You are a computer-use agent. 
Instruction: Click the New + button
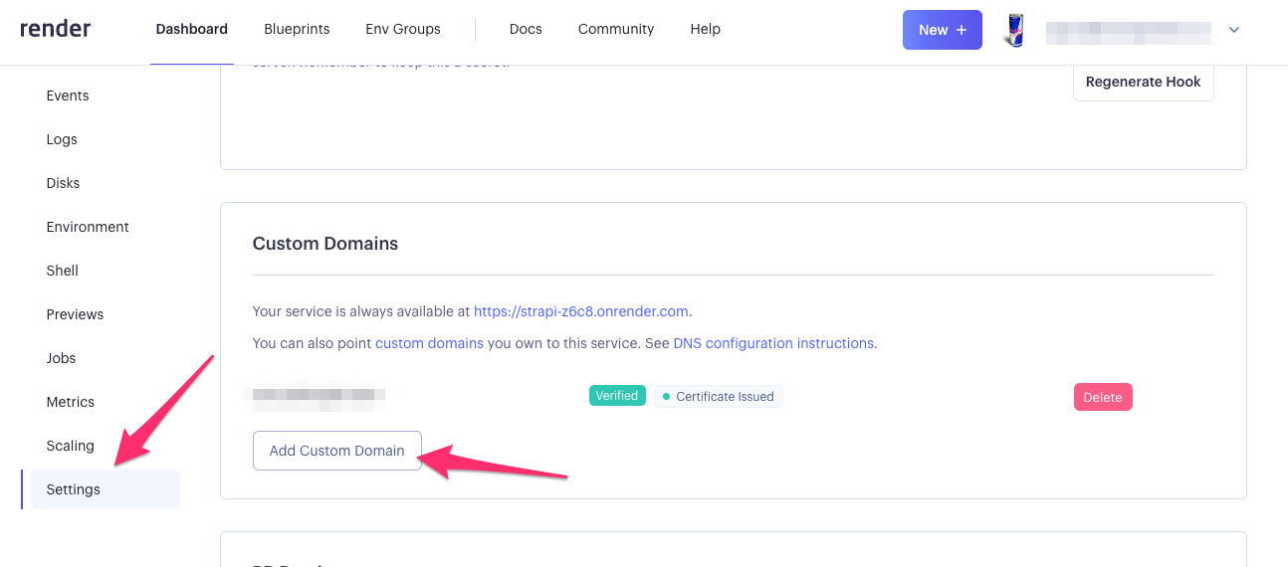click(x=943, y=30)
